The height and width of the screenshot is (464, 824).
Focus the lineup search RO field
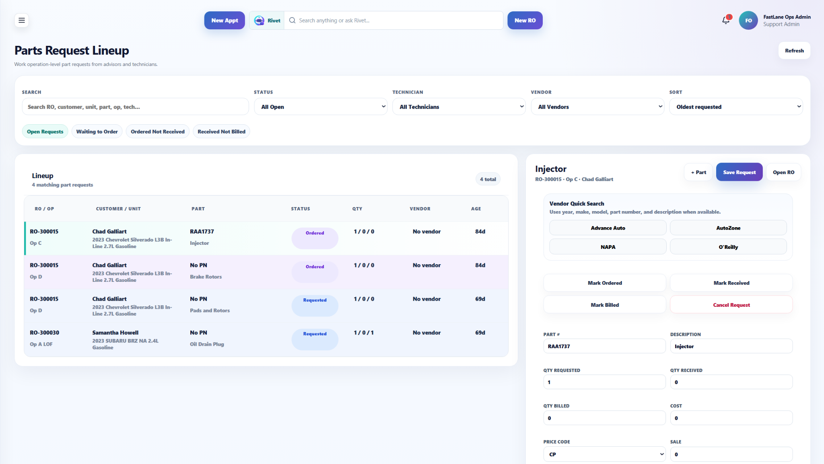[x=135, y=107]
